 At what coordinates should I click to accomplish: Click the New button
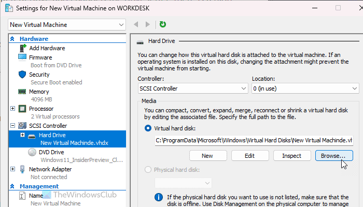pos(208,156)
